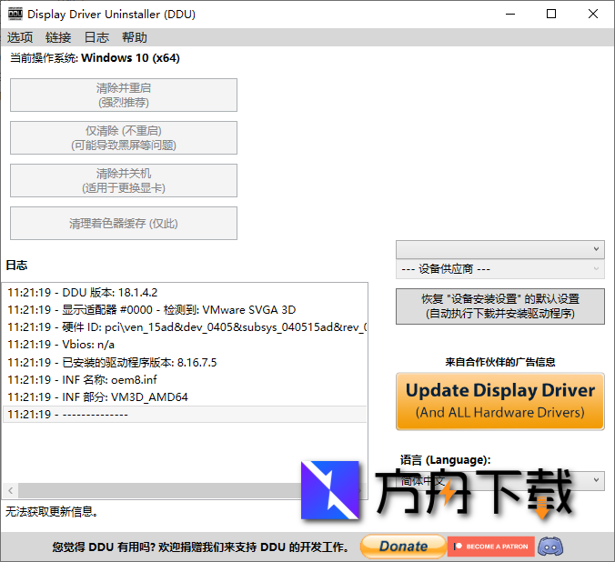Select log line INF 部分: VM3D_AMD64

[x=185, y=396]
